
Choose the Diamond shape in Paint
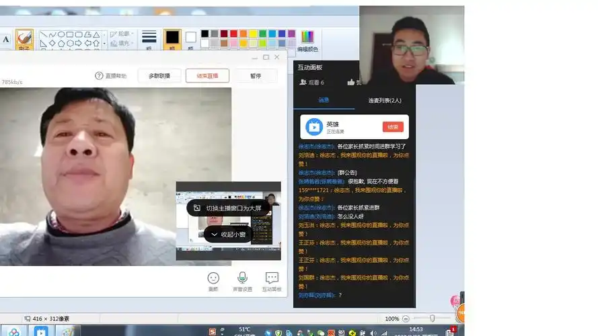(52, 44)
